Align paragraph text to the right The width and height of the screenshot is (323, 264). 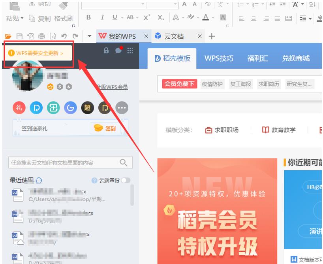[x=266, y=19]
